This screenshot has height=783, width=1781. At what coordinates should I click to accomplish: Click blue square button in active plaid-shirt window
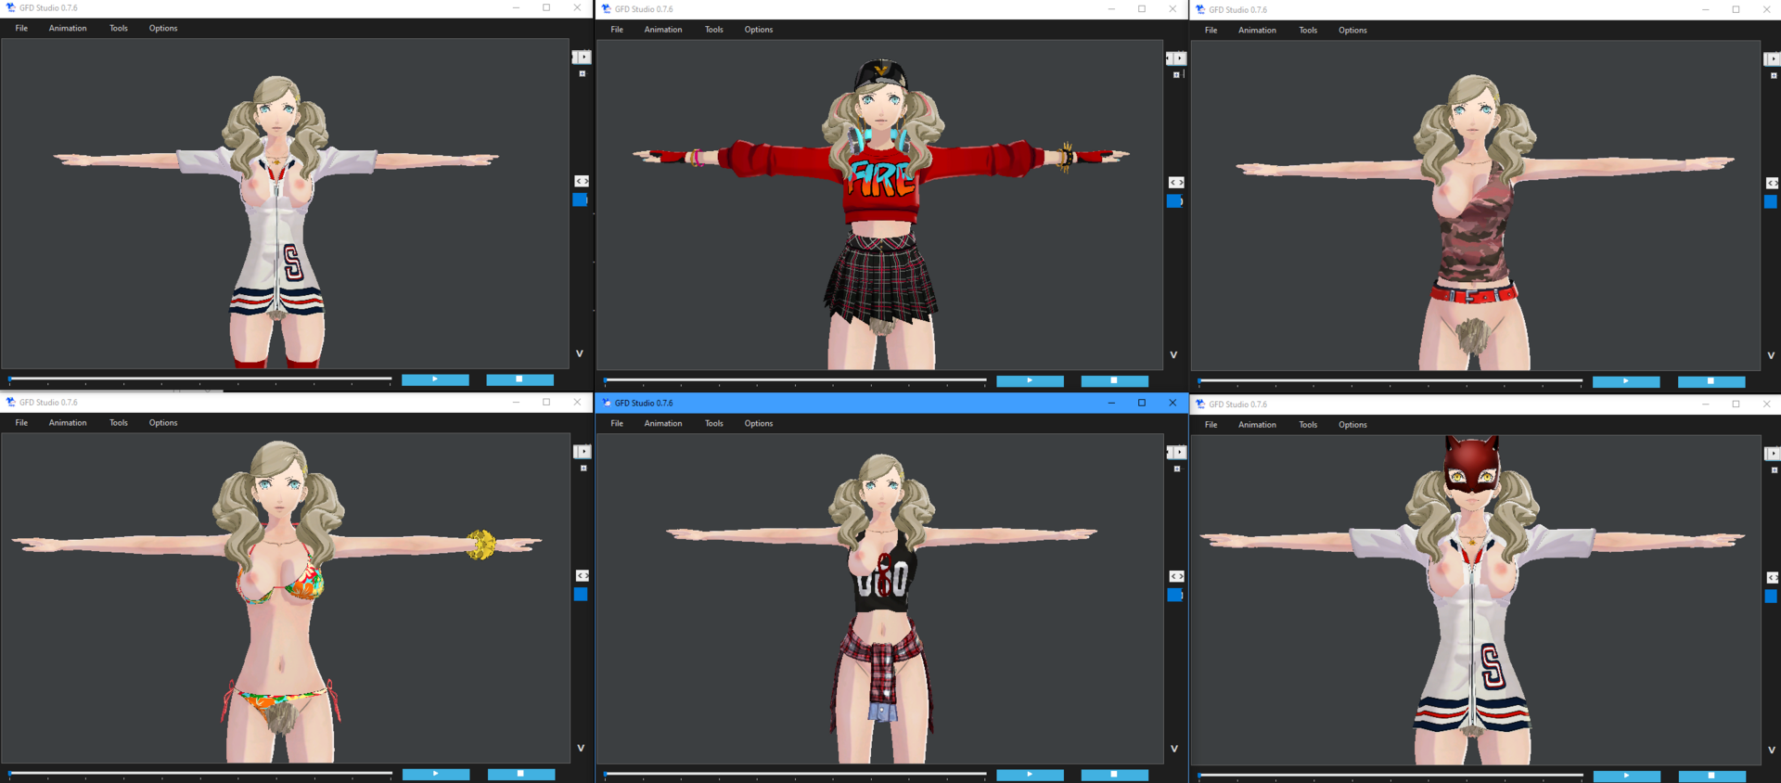1174,596
